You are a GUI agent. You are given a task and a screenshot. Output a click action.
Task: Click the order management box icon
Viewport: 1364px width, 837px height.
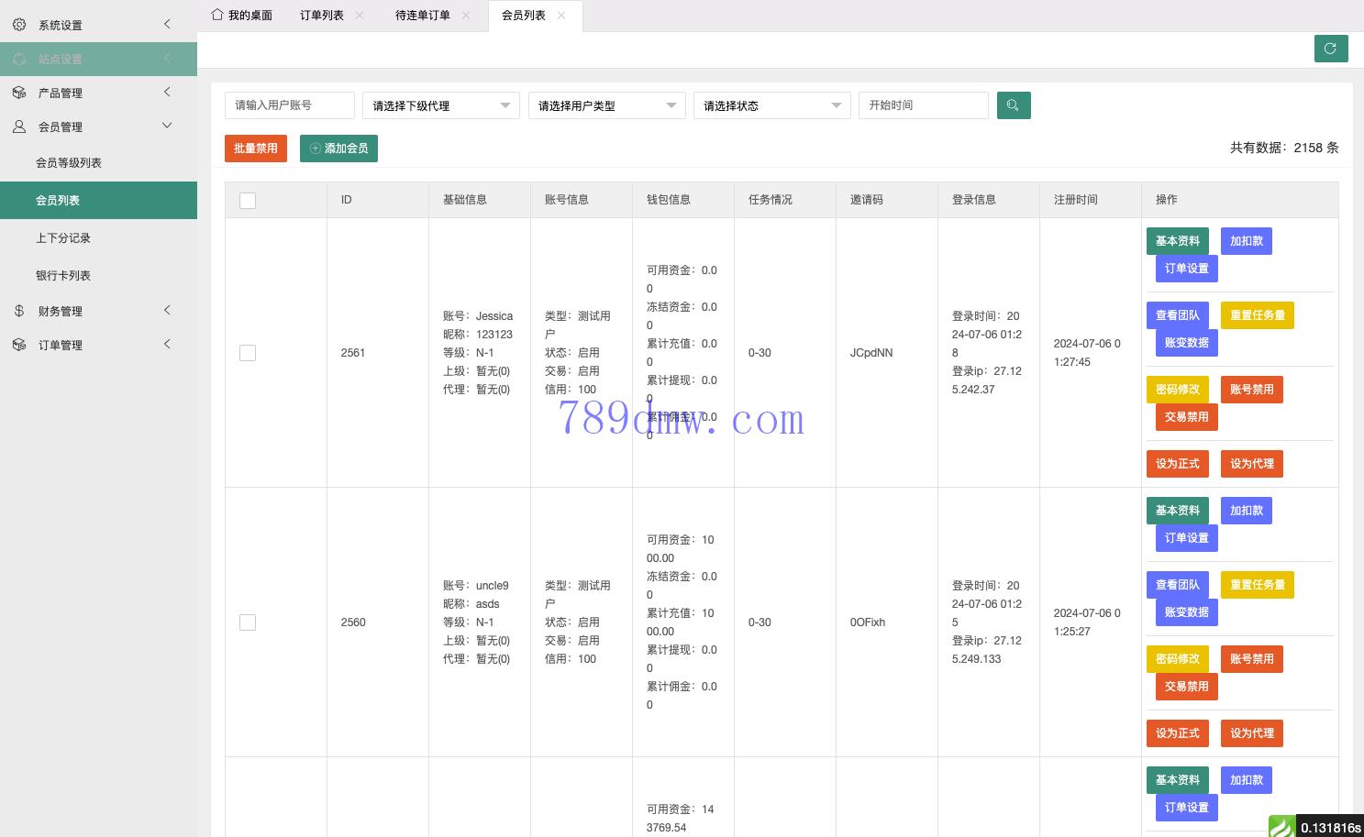point(19,345)
